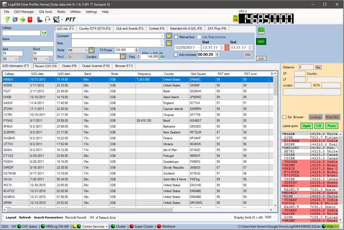The image size is (344, 230).
Task: Click the green lookup icon beside Callsign field
Action: pos(44,33)
